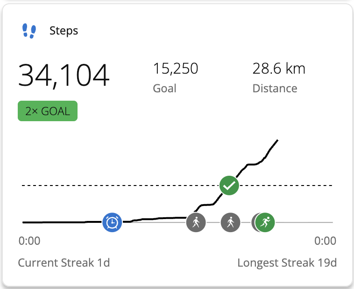Viewport: 354px width, 289px height.
Task: Click the blue alarm clock timeline icon
Action: (112, 222)
